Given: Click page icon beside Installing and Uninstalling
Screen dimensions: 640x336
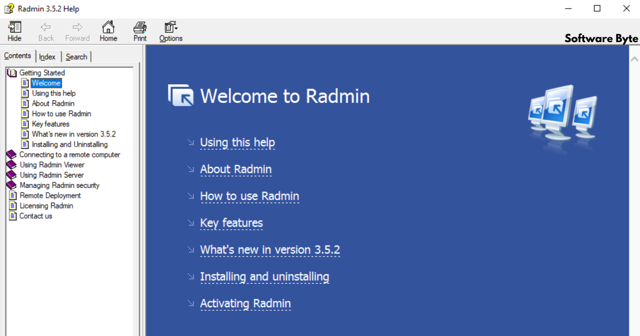Looking at the screenshot, I should click(x=25, y=144).
